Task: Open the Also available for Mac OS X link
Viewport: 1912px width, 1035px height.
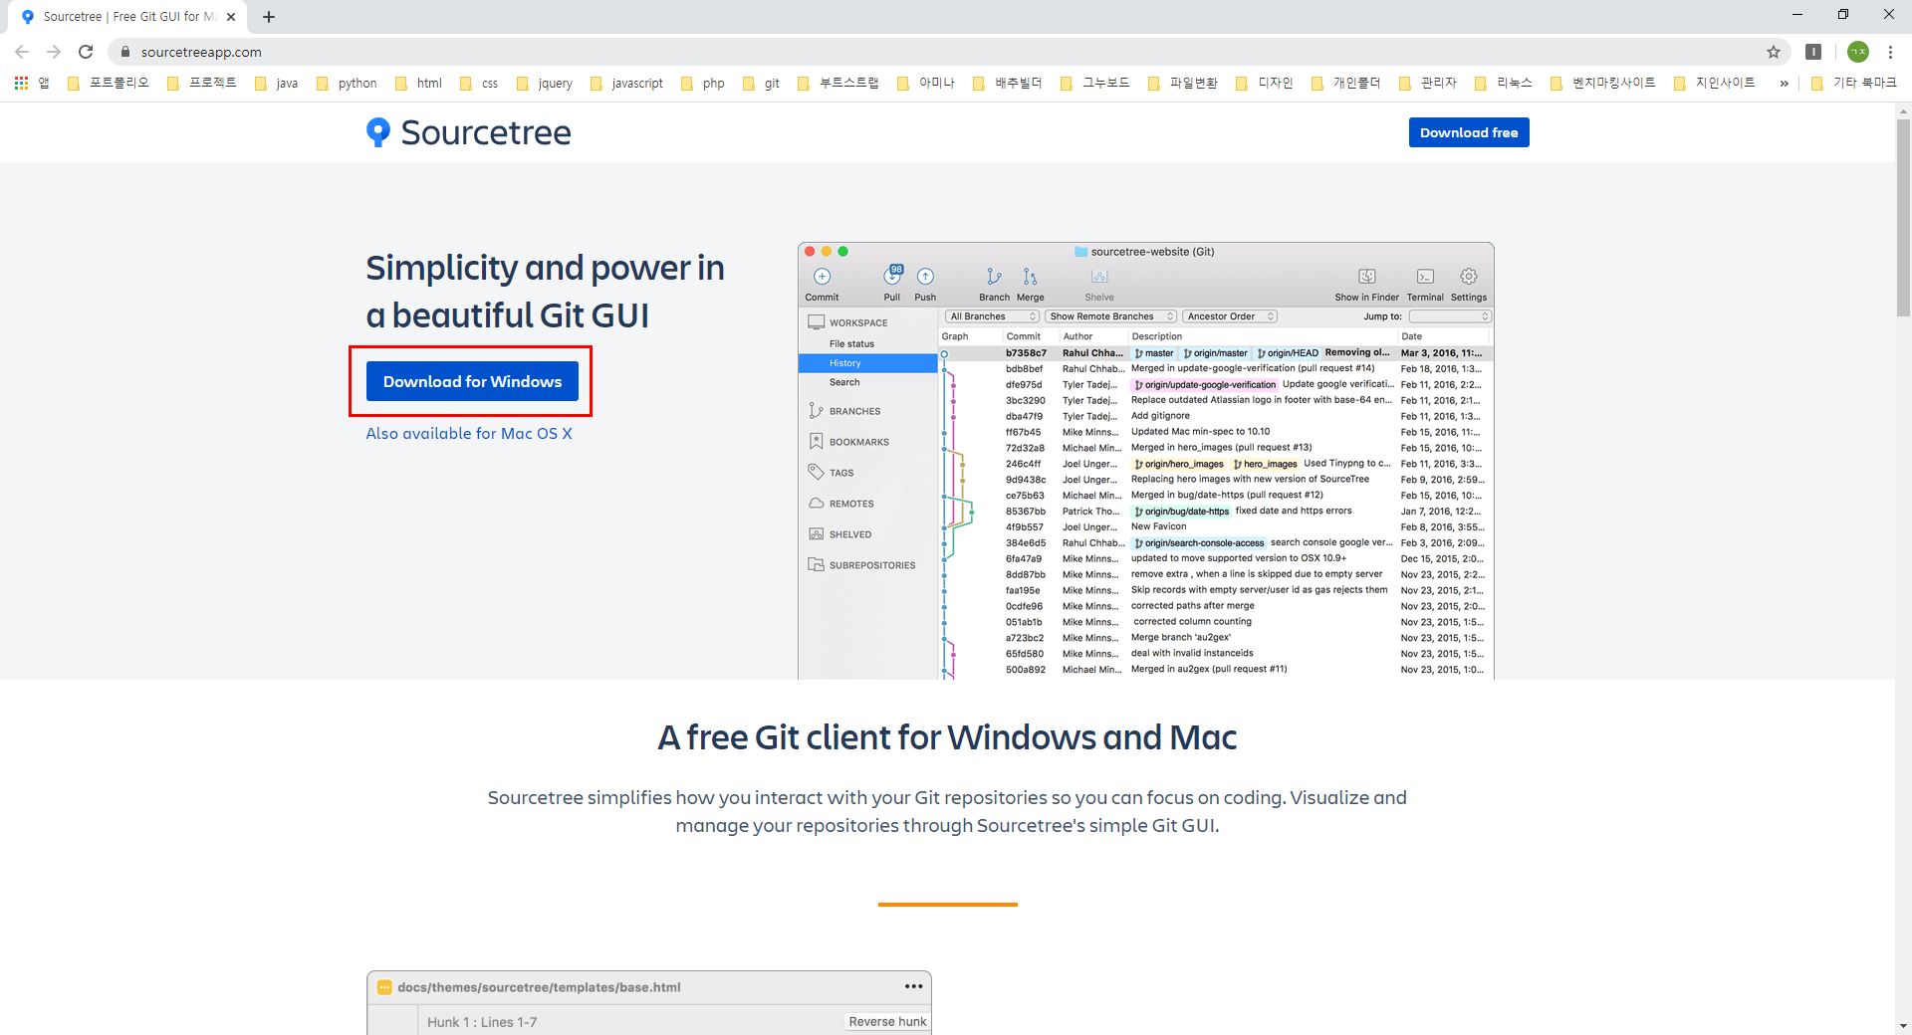Action: (x=469, y=434)
